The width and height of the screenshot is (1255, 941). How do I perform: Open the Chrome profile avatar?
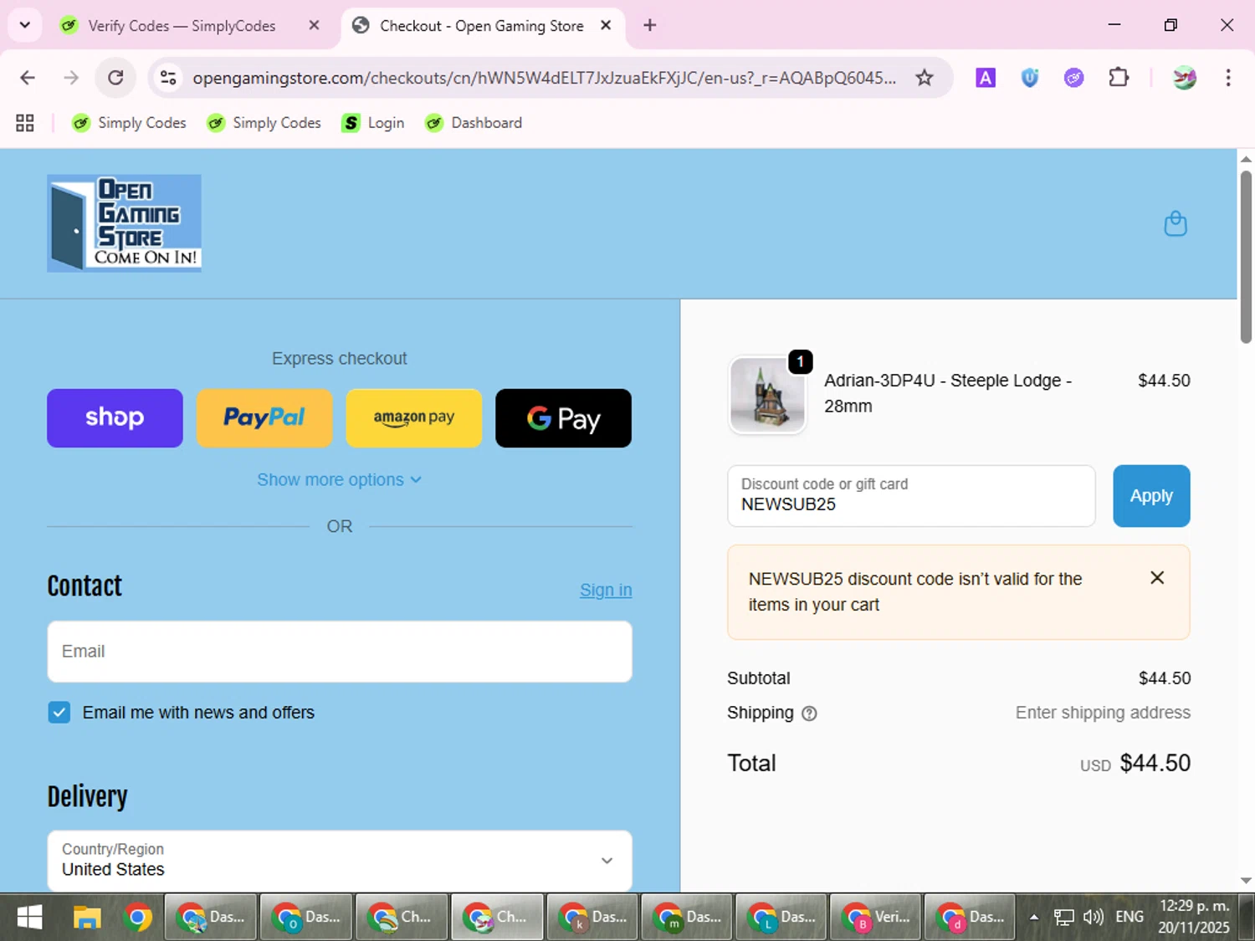(x=1185, y=78)
